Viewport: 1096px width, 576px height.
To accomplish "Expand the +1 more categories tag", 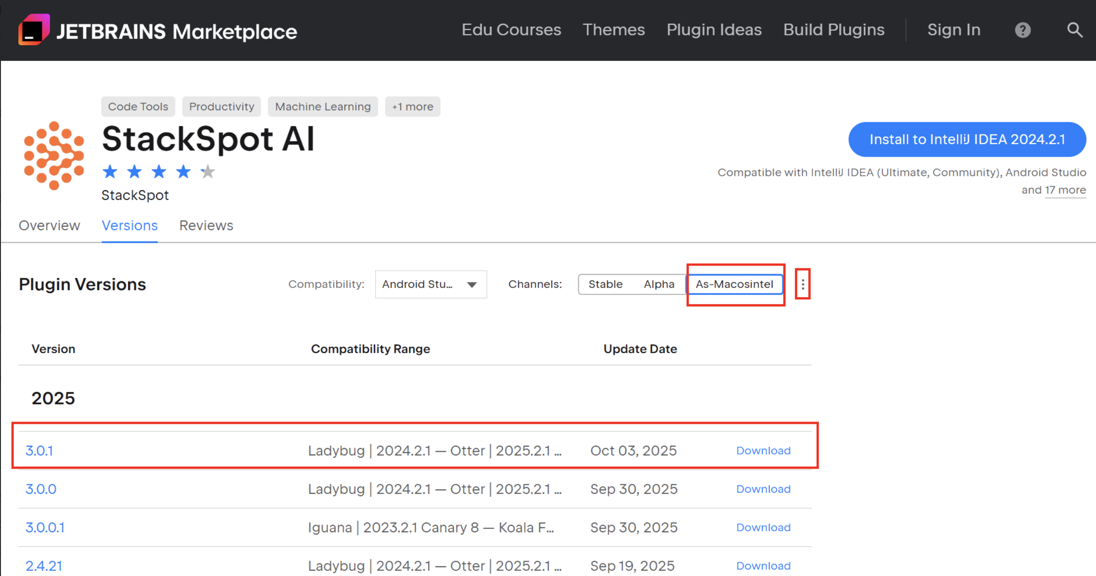I will tap(412, 107).
